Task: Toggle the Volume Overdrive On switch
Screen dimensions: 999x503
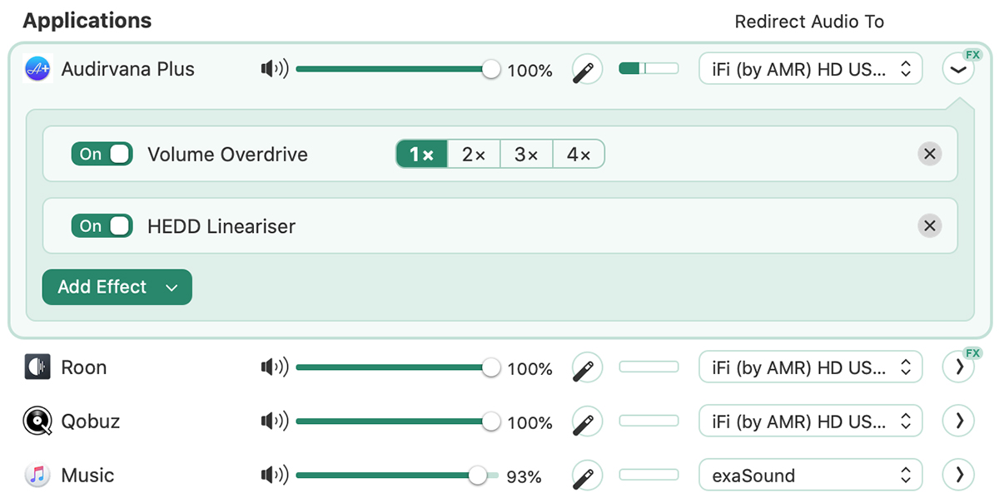Action: 102,154
